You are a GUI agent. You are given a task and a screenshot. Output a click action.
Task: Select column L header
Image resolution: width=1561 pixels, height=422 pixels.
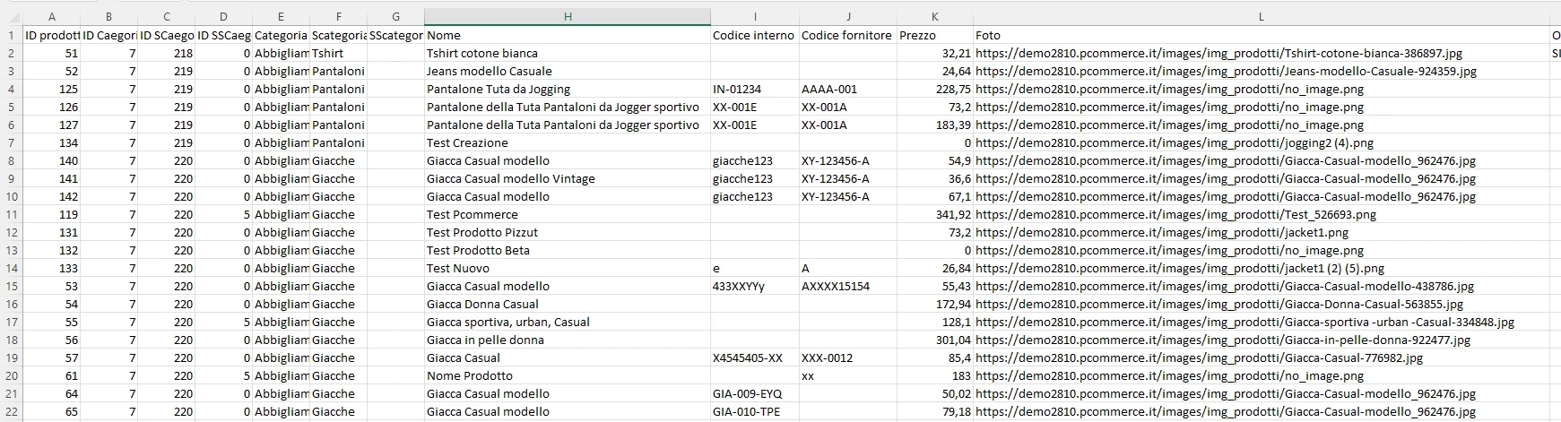(x=1261, y=16)
